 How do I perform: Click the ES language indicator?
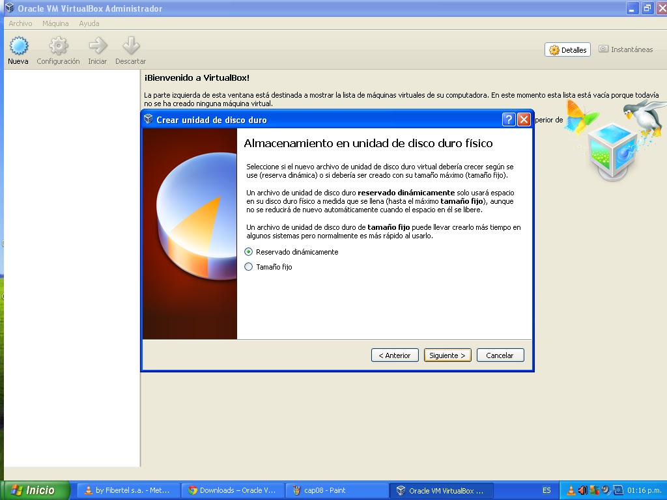click(546, 490)
